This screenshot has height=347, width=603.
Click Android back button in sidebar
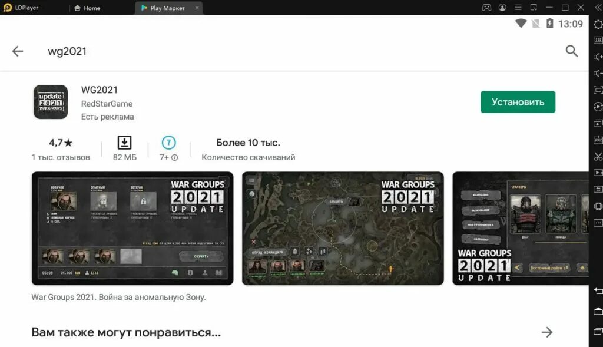point(598,291)
